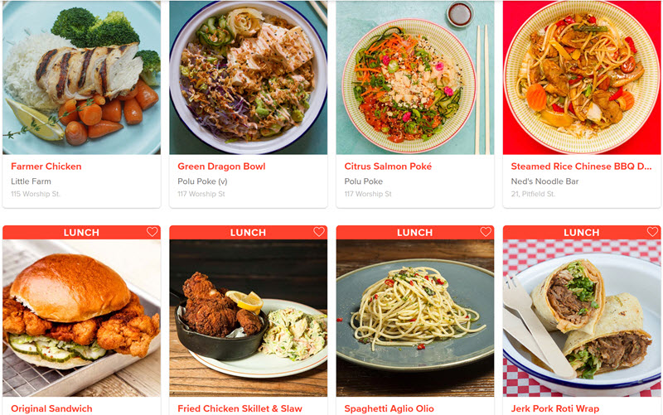Open the noodle dish photo from Ned's

(x=582, y=77)
